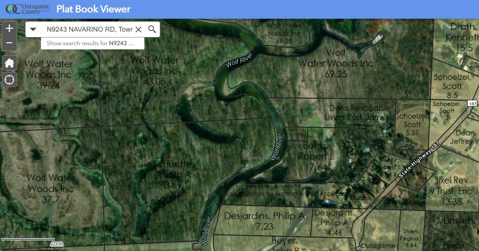Find my location with the locate icon
The width and height of the screenshot is (479, 251).
tap(9, 79)
